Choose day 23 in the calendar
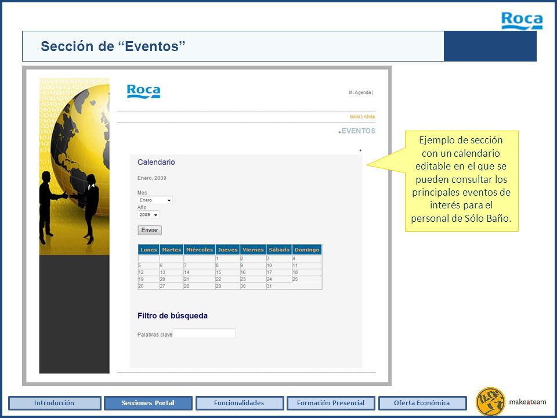Screen dimensions: 557x418 click(x=253, y=279)
